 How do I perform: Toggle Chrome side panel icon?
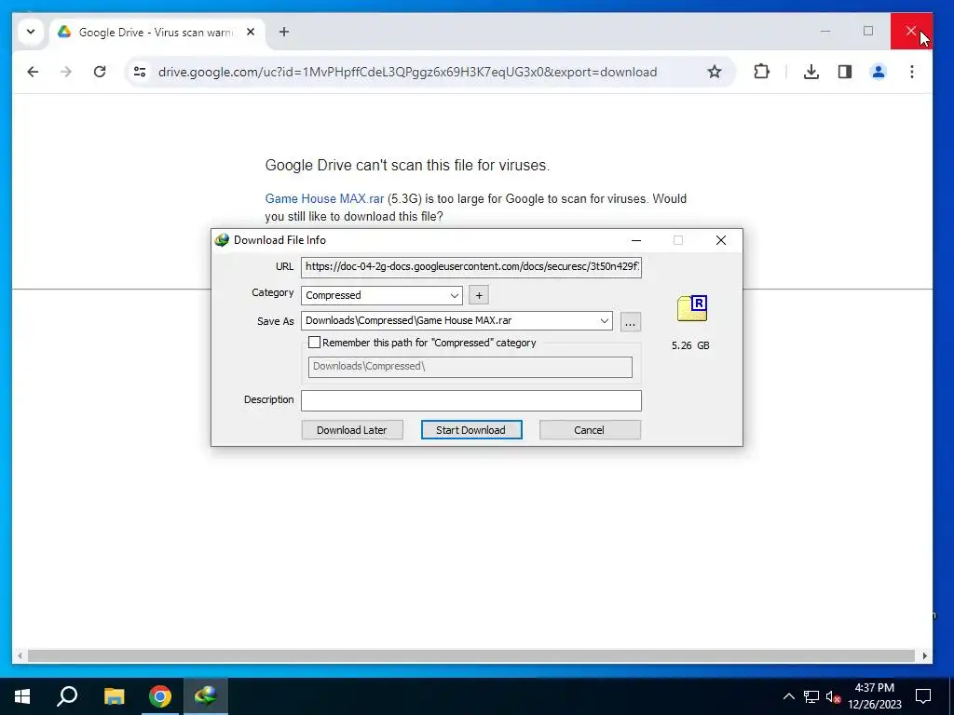[x=844, y=72]
